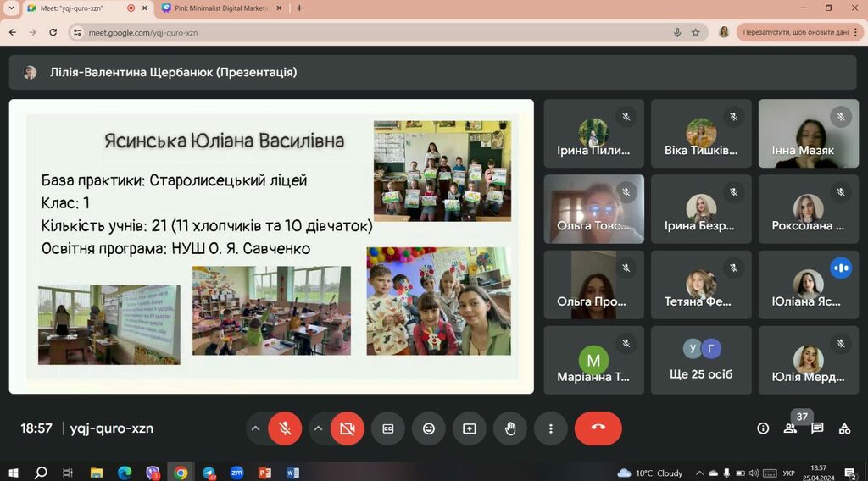
Task: Open File Explorer from taskbar
Action: click(x=97, y=473)
